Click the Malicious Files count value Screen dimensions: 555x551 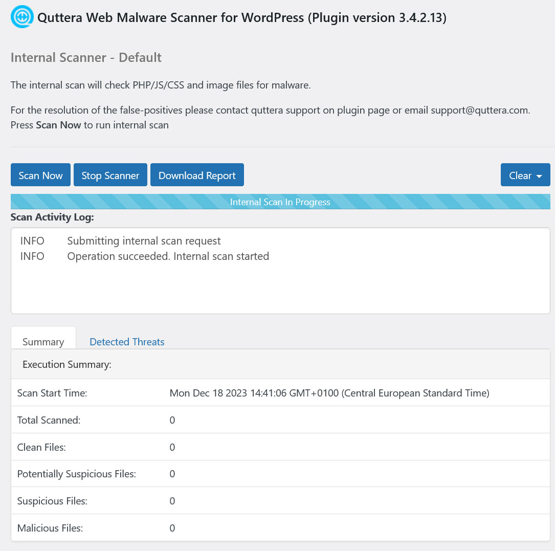[x=172, y=528]
